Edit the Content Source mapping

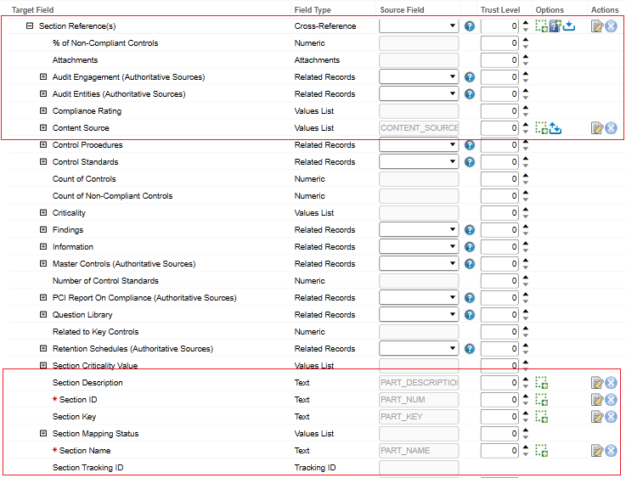(597, 128)
